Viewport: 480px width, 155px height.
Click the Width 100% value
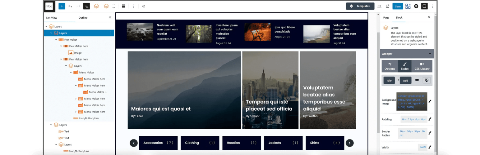pyautogui.click(x=422, y=147)
